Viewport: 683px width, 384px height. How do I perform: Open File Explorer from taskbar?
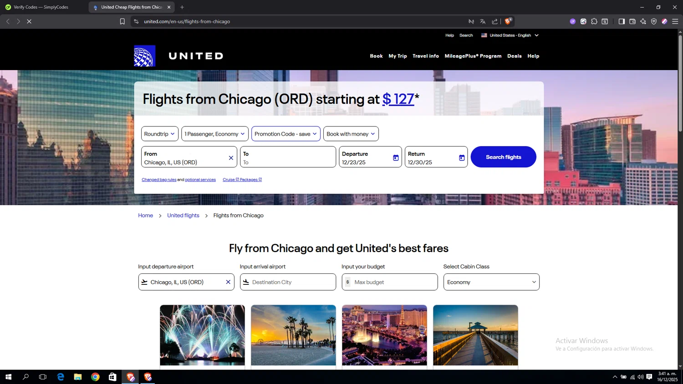coord(78,377)
